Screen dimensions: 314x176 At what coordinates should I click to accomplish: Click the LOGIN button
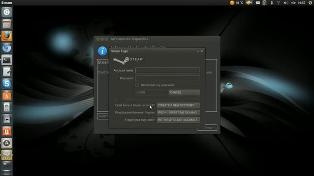pos(151,92)
